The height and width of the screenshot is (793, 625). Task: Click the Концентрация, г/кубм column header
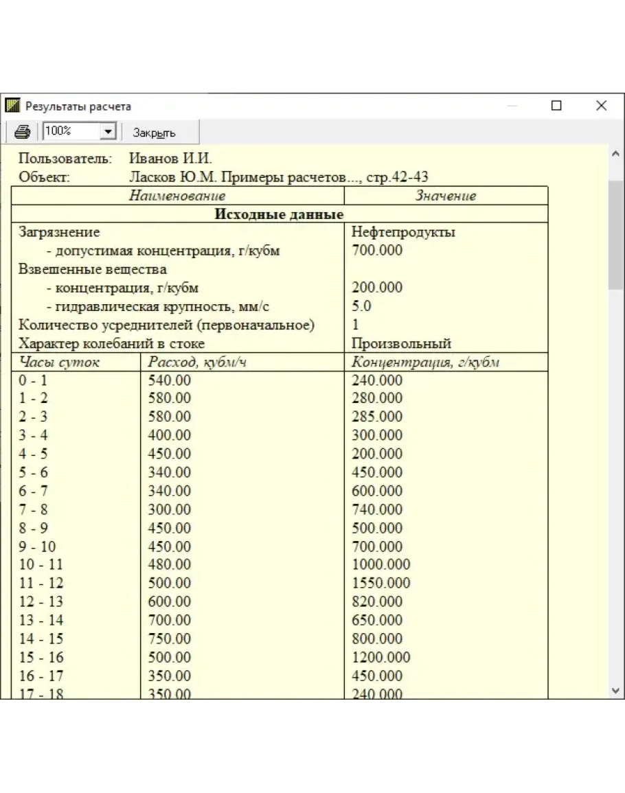point(425,363)
